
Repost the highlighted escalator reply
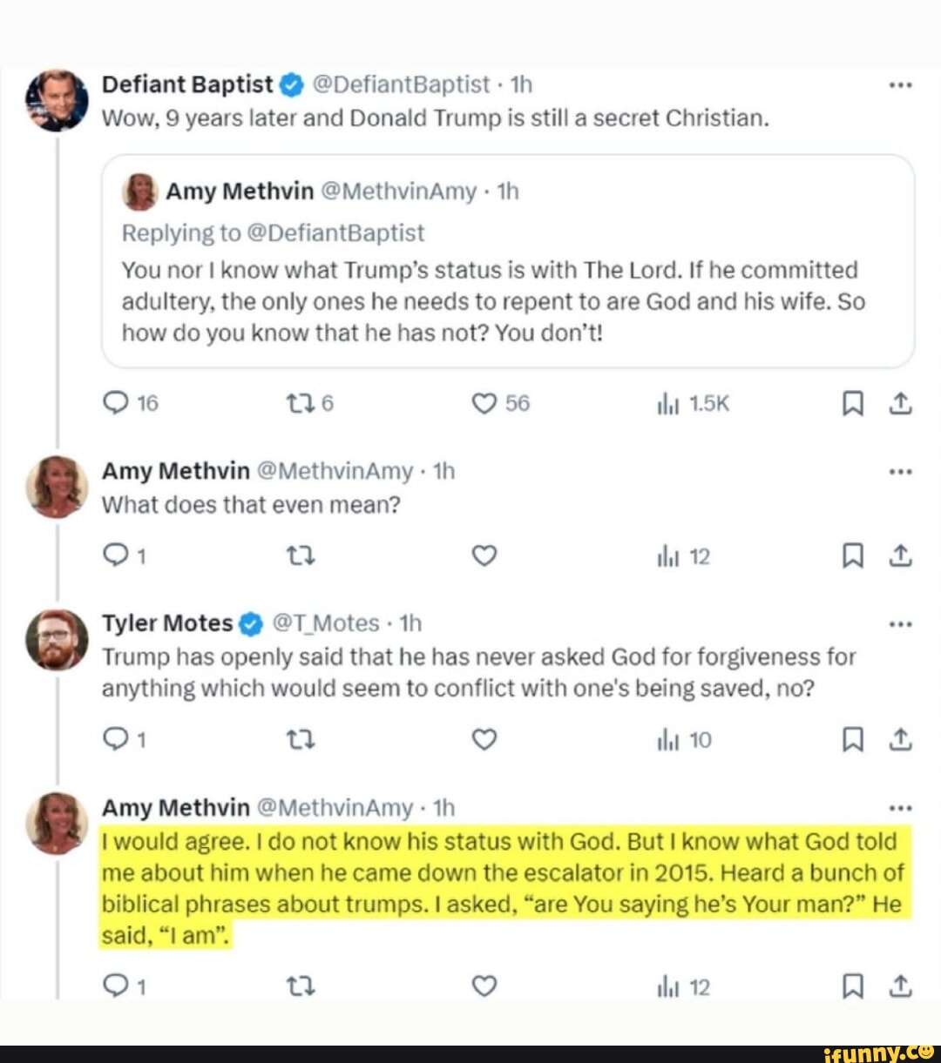(300, 986)
